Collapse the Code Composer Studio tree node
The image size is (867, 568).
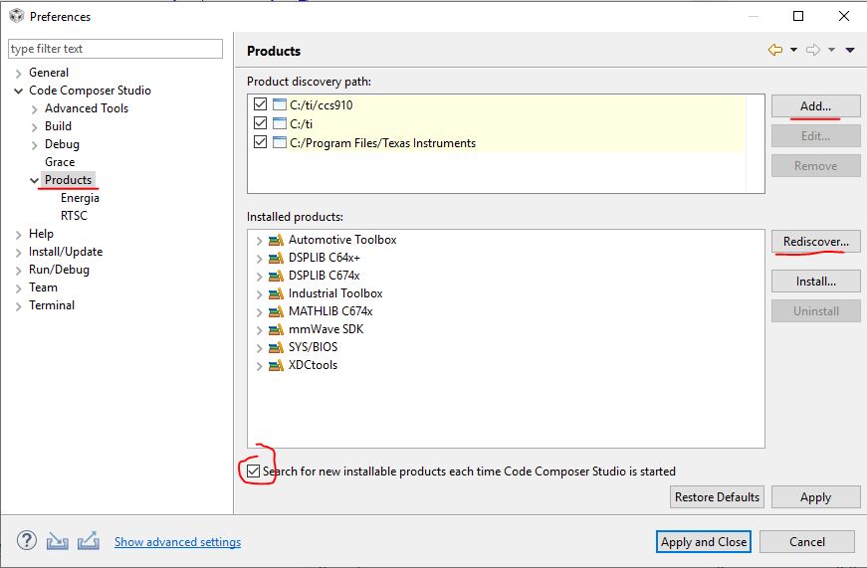18,91
